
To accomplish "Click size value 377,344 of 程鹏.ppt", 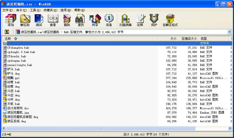I will coord(171,78).
